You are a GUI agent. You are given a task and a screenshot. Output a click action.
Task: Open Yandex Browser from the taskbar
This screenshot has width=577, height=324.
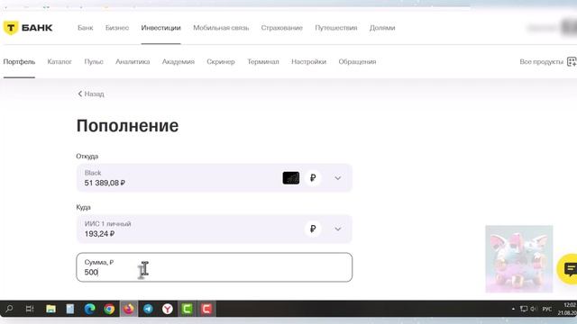(x=168, y=309)
